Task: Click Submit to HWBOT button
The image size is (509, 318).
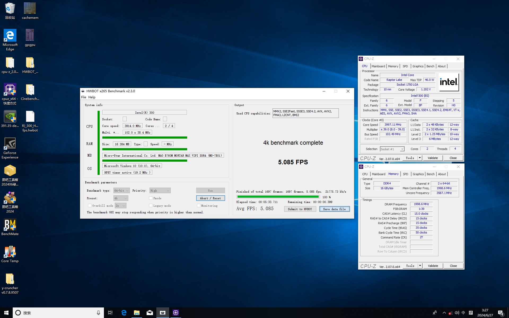Action: [300, 209]
